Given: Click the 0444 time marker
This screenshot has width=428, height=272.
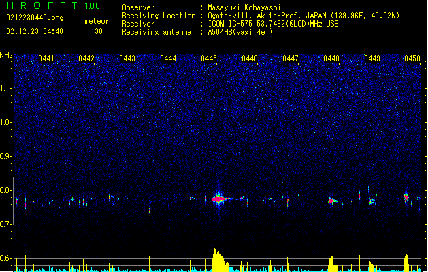Looking at the screenshot, I should (x=168, y=58).
